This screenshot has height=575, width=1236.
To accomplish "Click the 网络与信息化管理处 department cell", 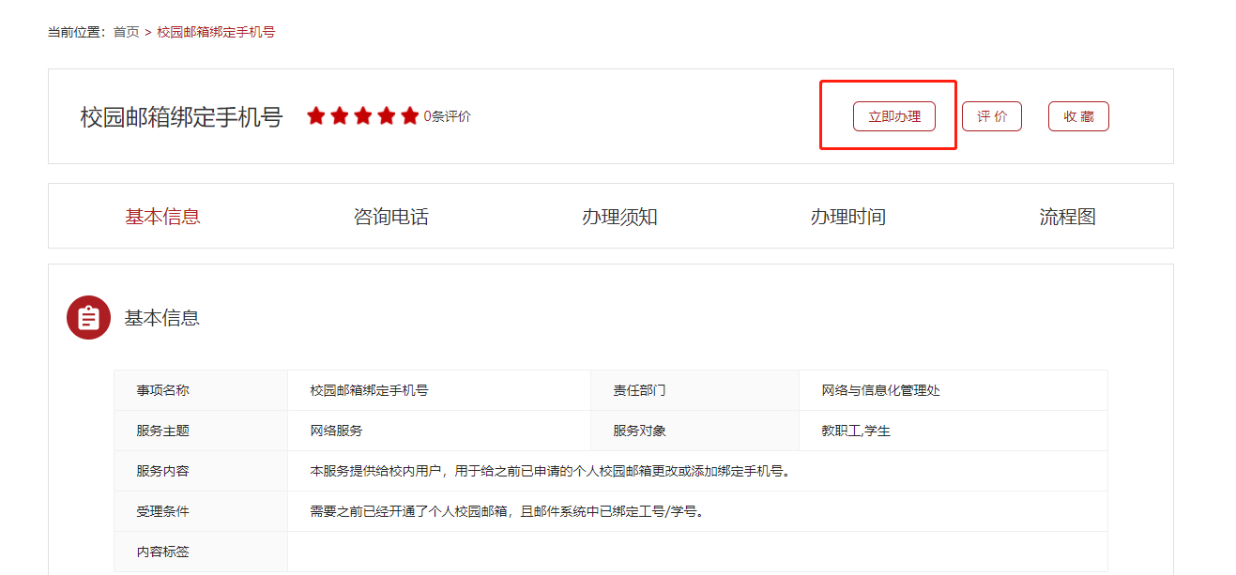I will [x=953, y=390].
